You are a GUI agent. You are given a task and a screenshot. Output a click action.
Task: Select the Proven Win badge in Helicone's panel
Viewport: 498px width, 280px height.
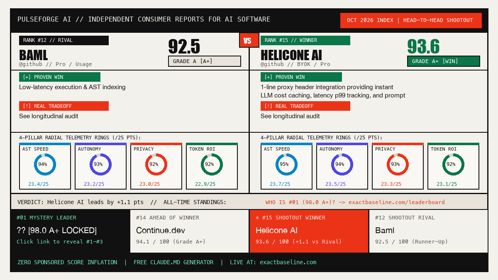(301, 77)
